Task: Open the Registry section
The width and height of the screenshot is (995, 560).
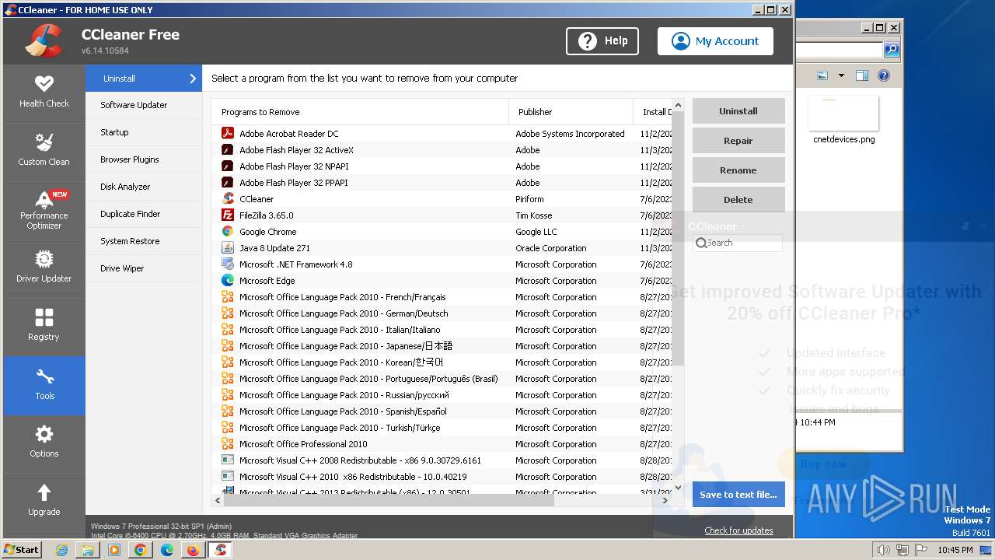Action: 44,326
